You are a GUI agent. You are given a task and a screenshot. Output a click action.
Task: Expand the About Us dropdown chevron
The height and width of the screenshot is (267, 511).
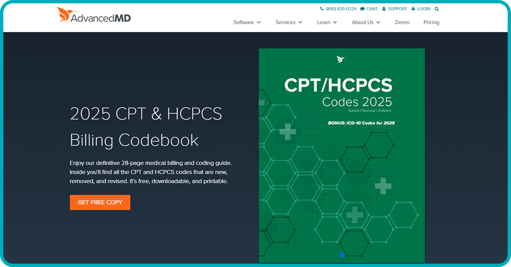click(x=378, y=22)
